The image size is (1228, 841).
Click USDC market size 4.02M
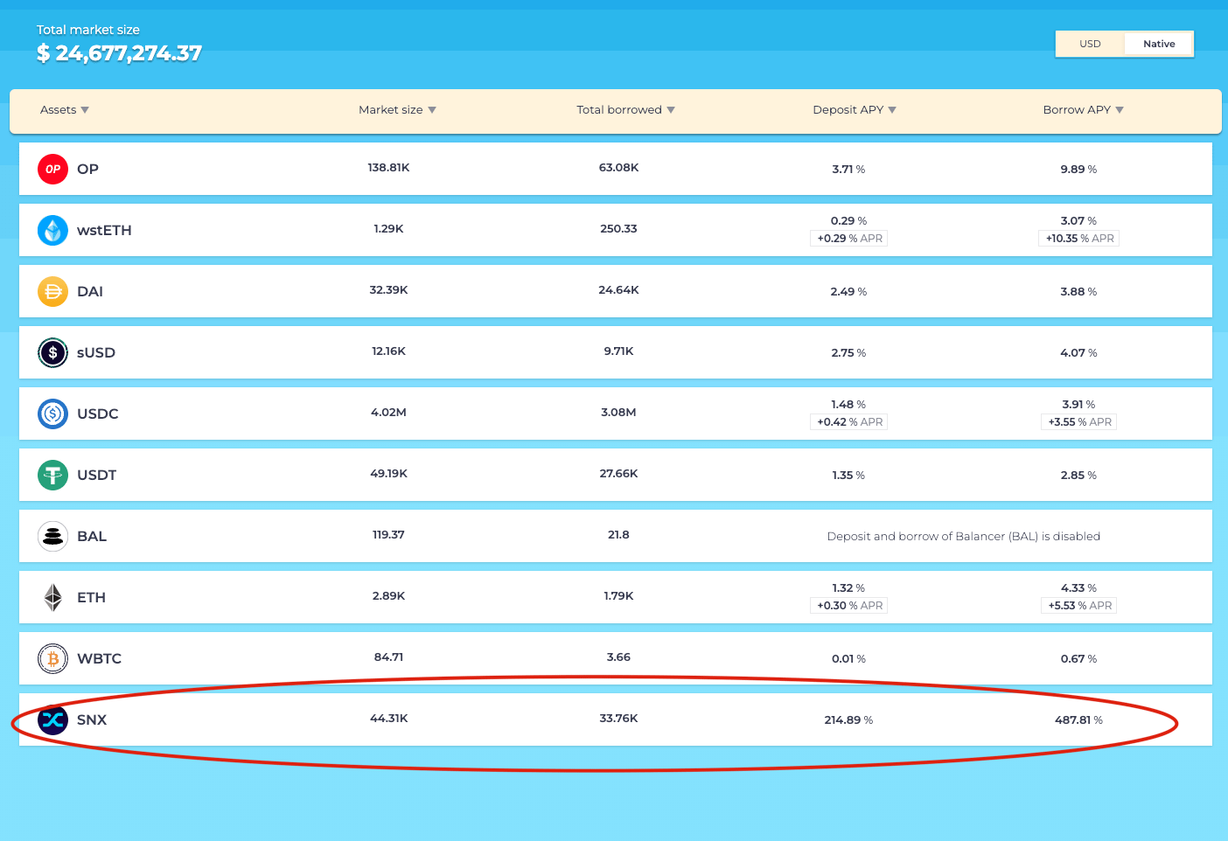(388, 412)
